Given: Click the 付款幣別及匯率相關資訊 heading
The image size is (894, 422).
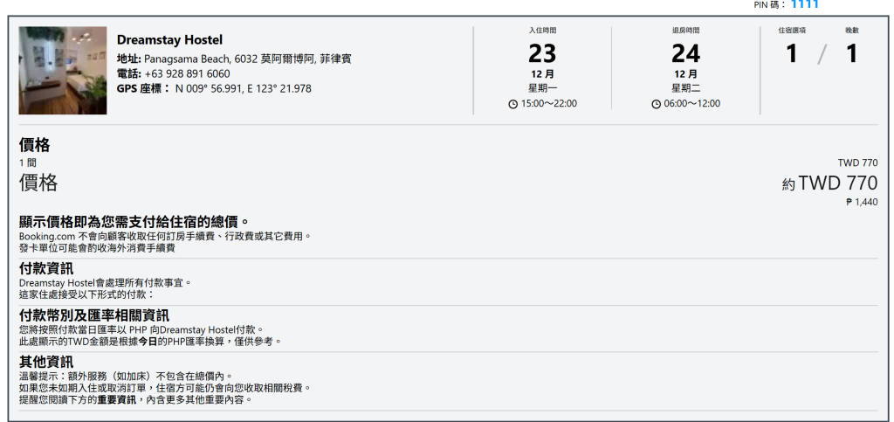Looking at the screenshot, I should point(94,315).
